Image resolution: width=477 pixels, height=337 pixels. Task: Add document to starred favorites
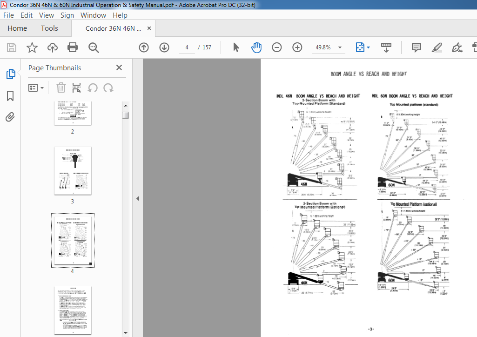(32, 47)
